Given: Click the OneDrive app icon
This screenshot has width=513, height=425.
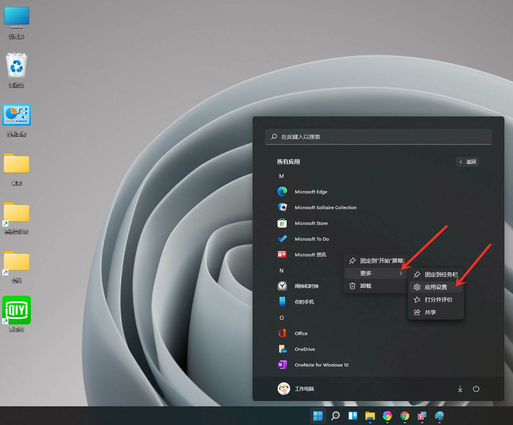Looking at the screenshot, I should (282, 349).
